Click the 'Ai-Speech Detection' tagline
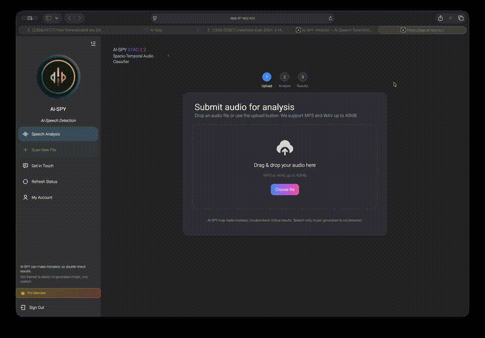 click(x=58, y=121)
